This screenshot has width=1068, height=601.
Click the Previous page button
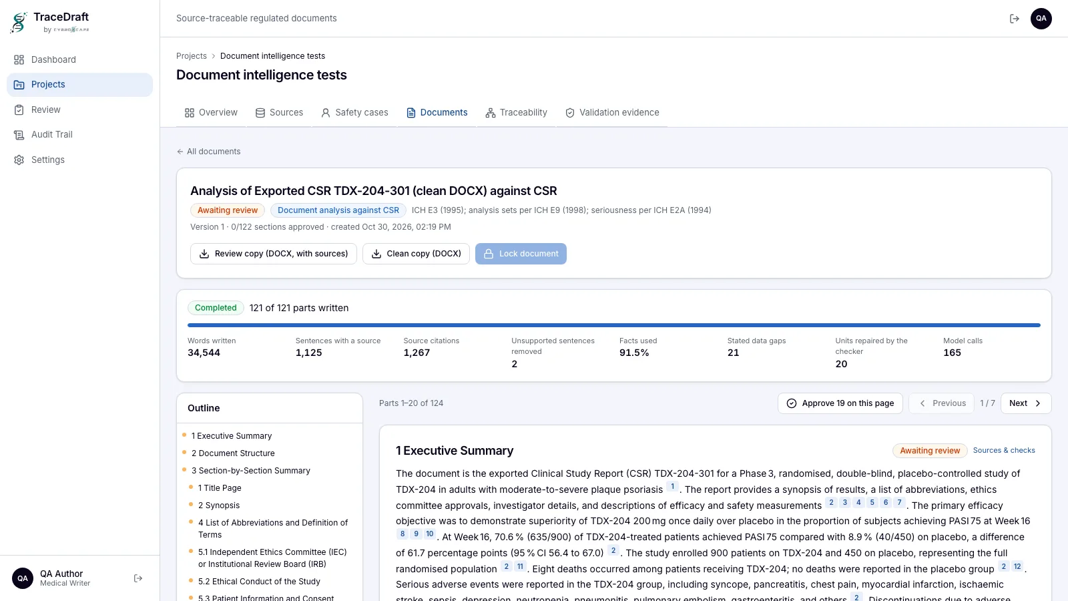(x=942, y=403)
